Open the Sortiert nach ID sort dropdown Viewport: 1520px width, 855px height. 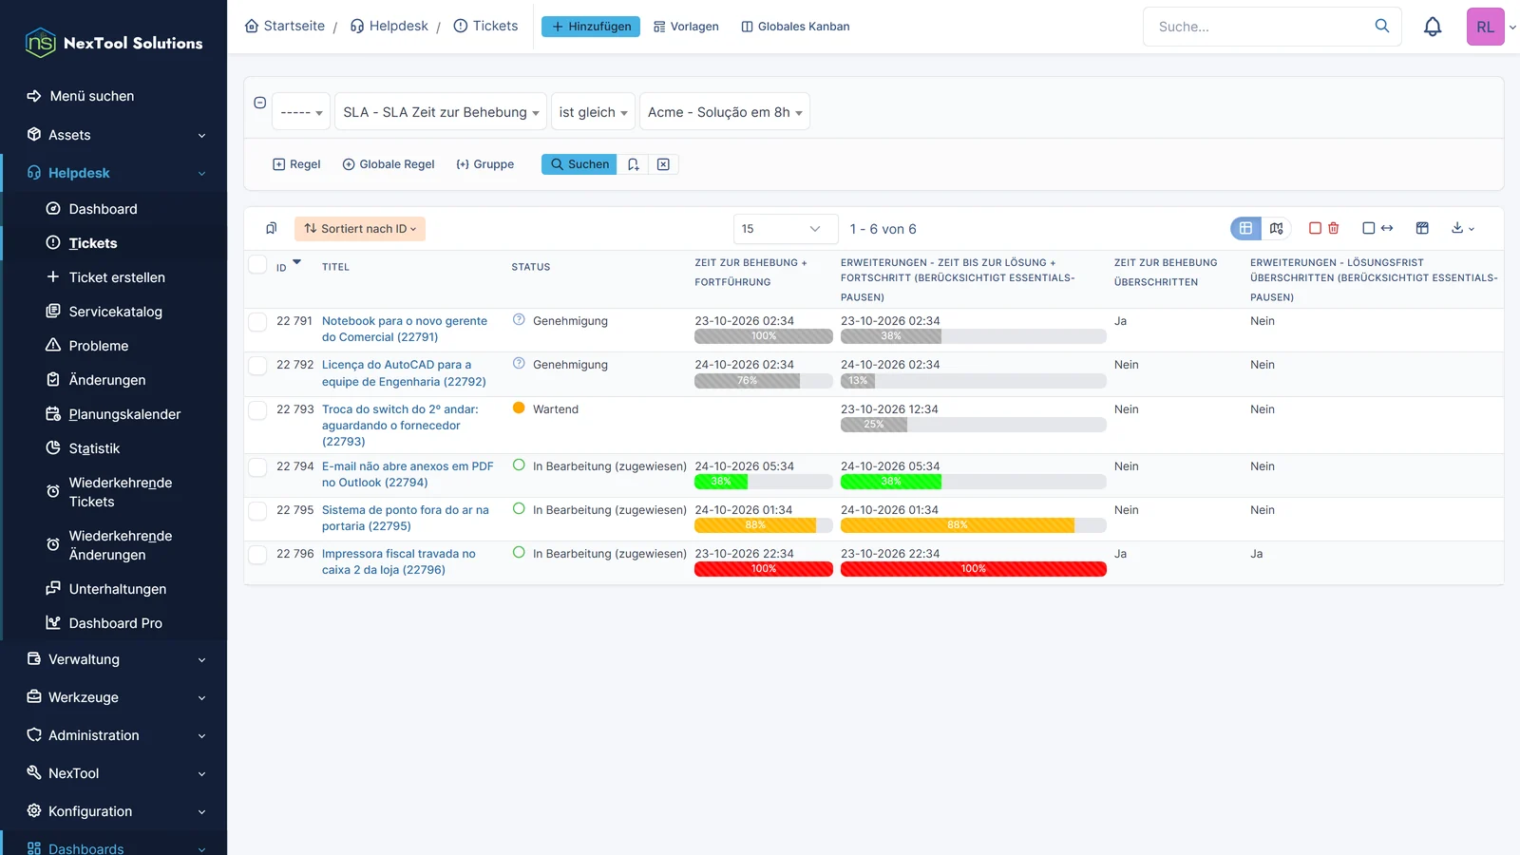[360, 229]
